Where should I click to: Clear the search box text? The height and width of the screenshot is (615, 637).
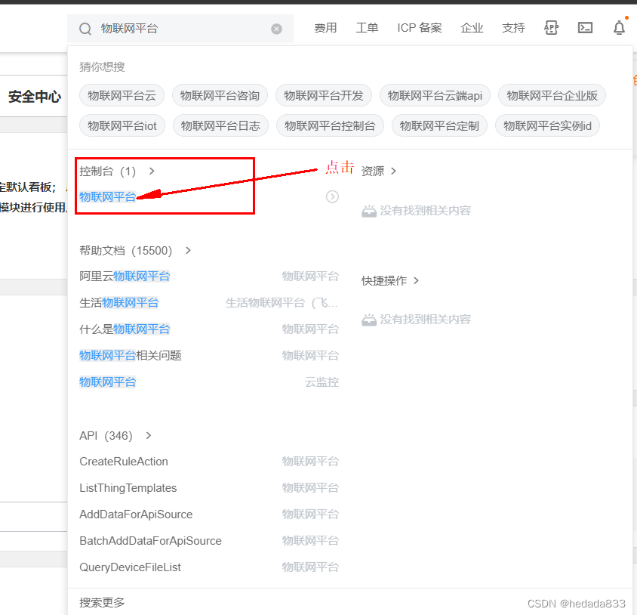point(277,29)
